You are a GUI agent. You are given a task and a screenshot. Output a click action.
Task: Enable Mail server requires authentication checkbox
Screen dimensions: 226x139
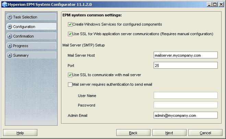[x=70, y=85]
